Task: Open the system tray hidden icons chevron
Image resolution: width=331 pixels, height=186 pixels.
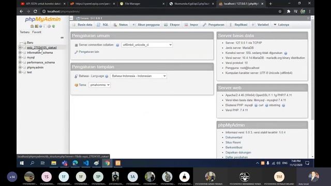Action: pos(258,163)
